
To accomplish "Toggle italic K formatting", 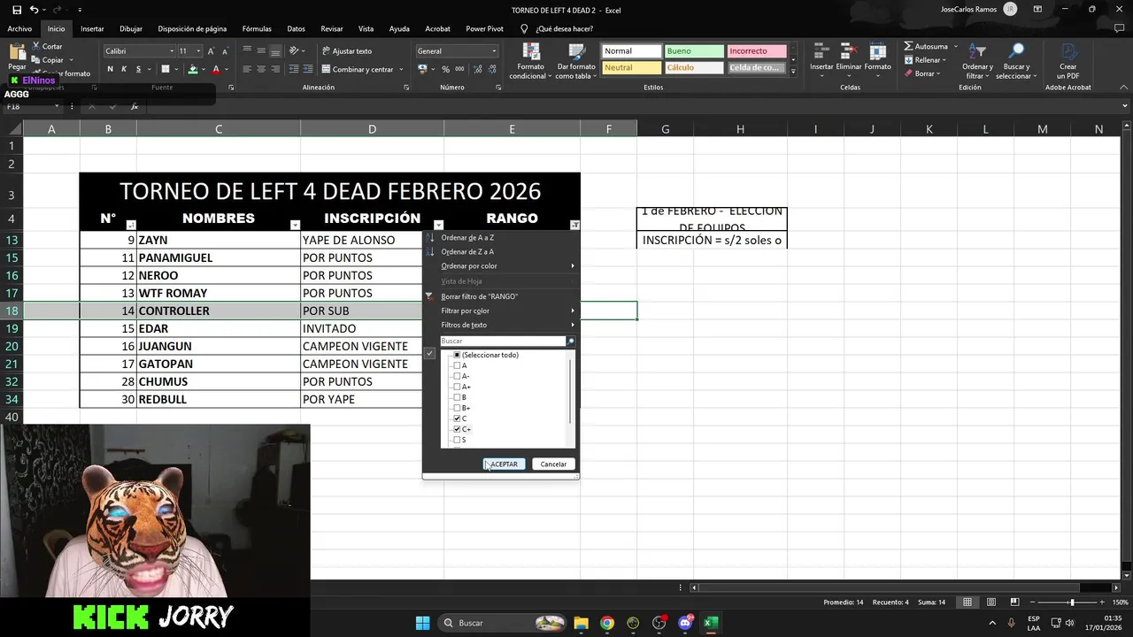I will click(124, 69).
